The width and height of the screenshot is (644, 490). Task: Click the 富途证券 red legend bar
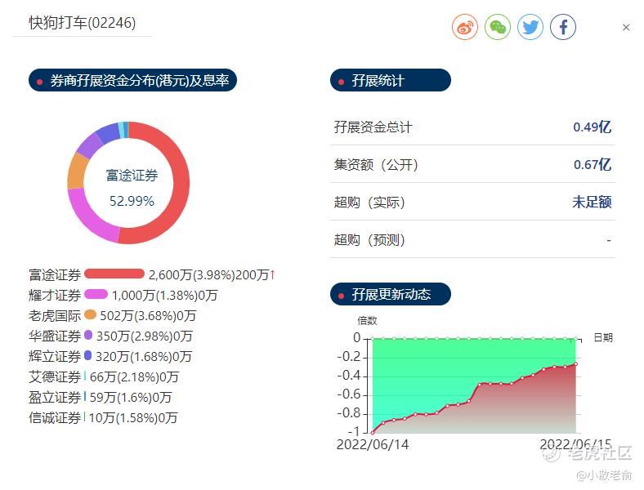tap(114, 274)
